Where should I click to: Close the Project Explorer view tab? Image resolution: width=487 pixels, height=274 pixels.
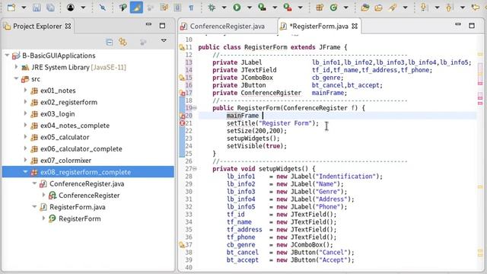click(x=68, y=27)
